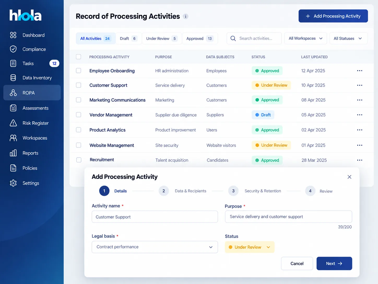Open the Marketing Communications activity link

(117, 100)
